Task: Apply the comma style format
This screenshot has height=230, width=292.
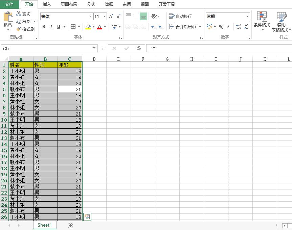Action: (x=228, y=27)
